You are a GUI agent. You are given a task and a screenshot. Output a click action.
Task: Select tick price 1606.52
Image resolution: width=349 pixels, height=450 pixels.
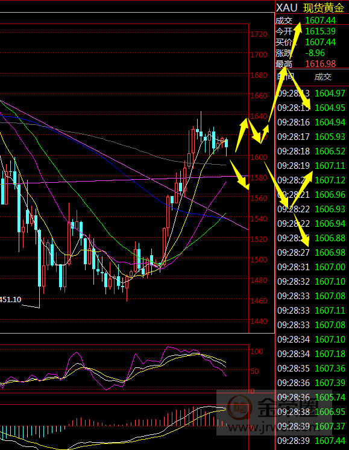point(330,151)
